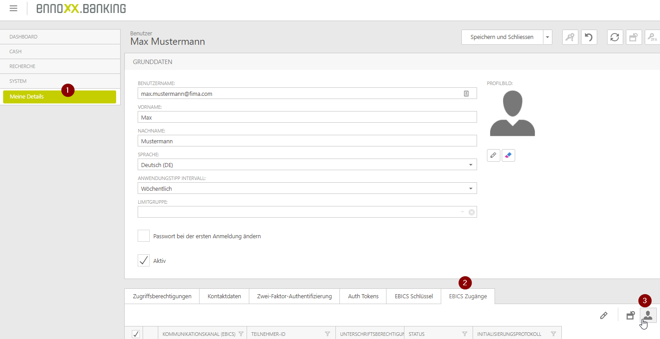Expand the Sprache dropdown

470,165
